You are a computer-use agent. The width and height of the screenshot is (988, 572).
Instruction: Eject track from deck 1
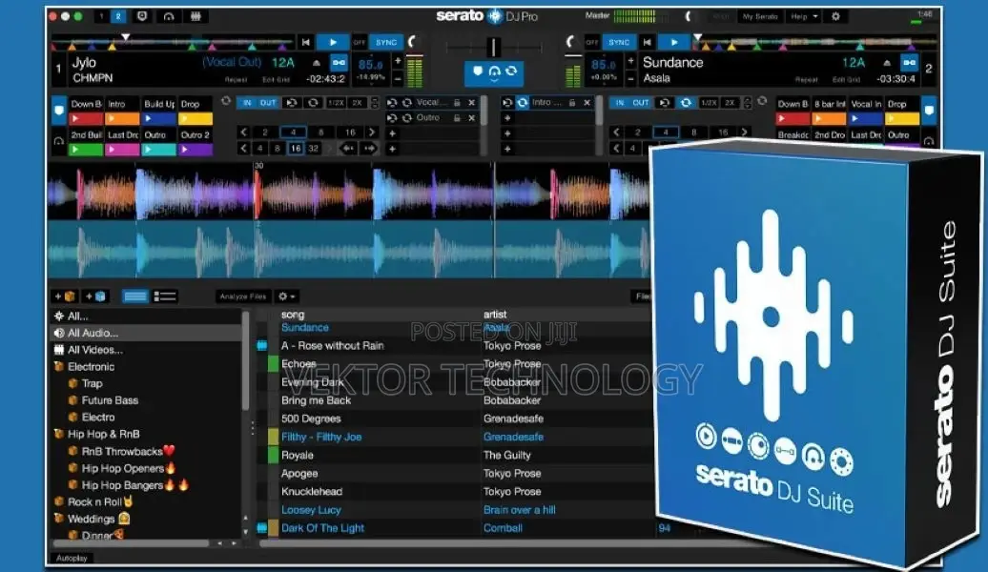tap(317, 62)
